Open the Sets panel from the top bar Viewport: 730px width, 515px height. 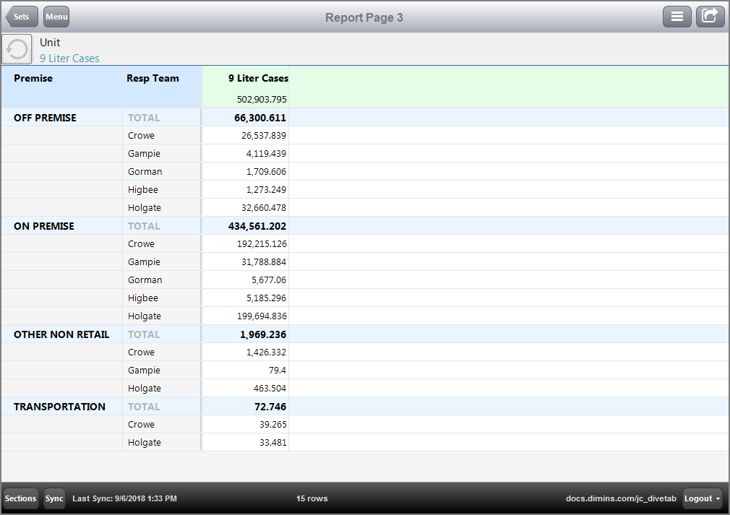pyautogui.click(x=21, y=16)
